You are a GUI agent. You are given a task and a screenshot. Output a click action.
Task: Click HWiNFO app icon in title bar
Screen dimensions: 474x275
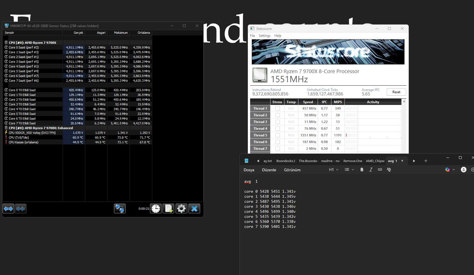tap(7, 26)
